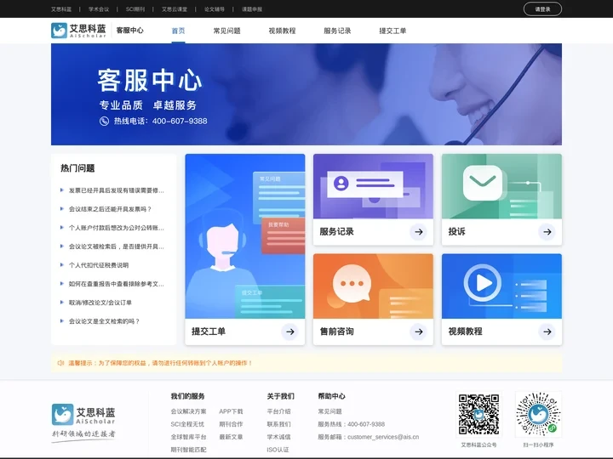This screenshot has height=459, width=613.
Task: Click chat bubble icon on 售前咨询 card
Action: tap(350, 283)
